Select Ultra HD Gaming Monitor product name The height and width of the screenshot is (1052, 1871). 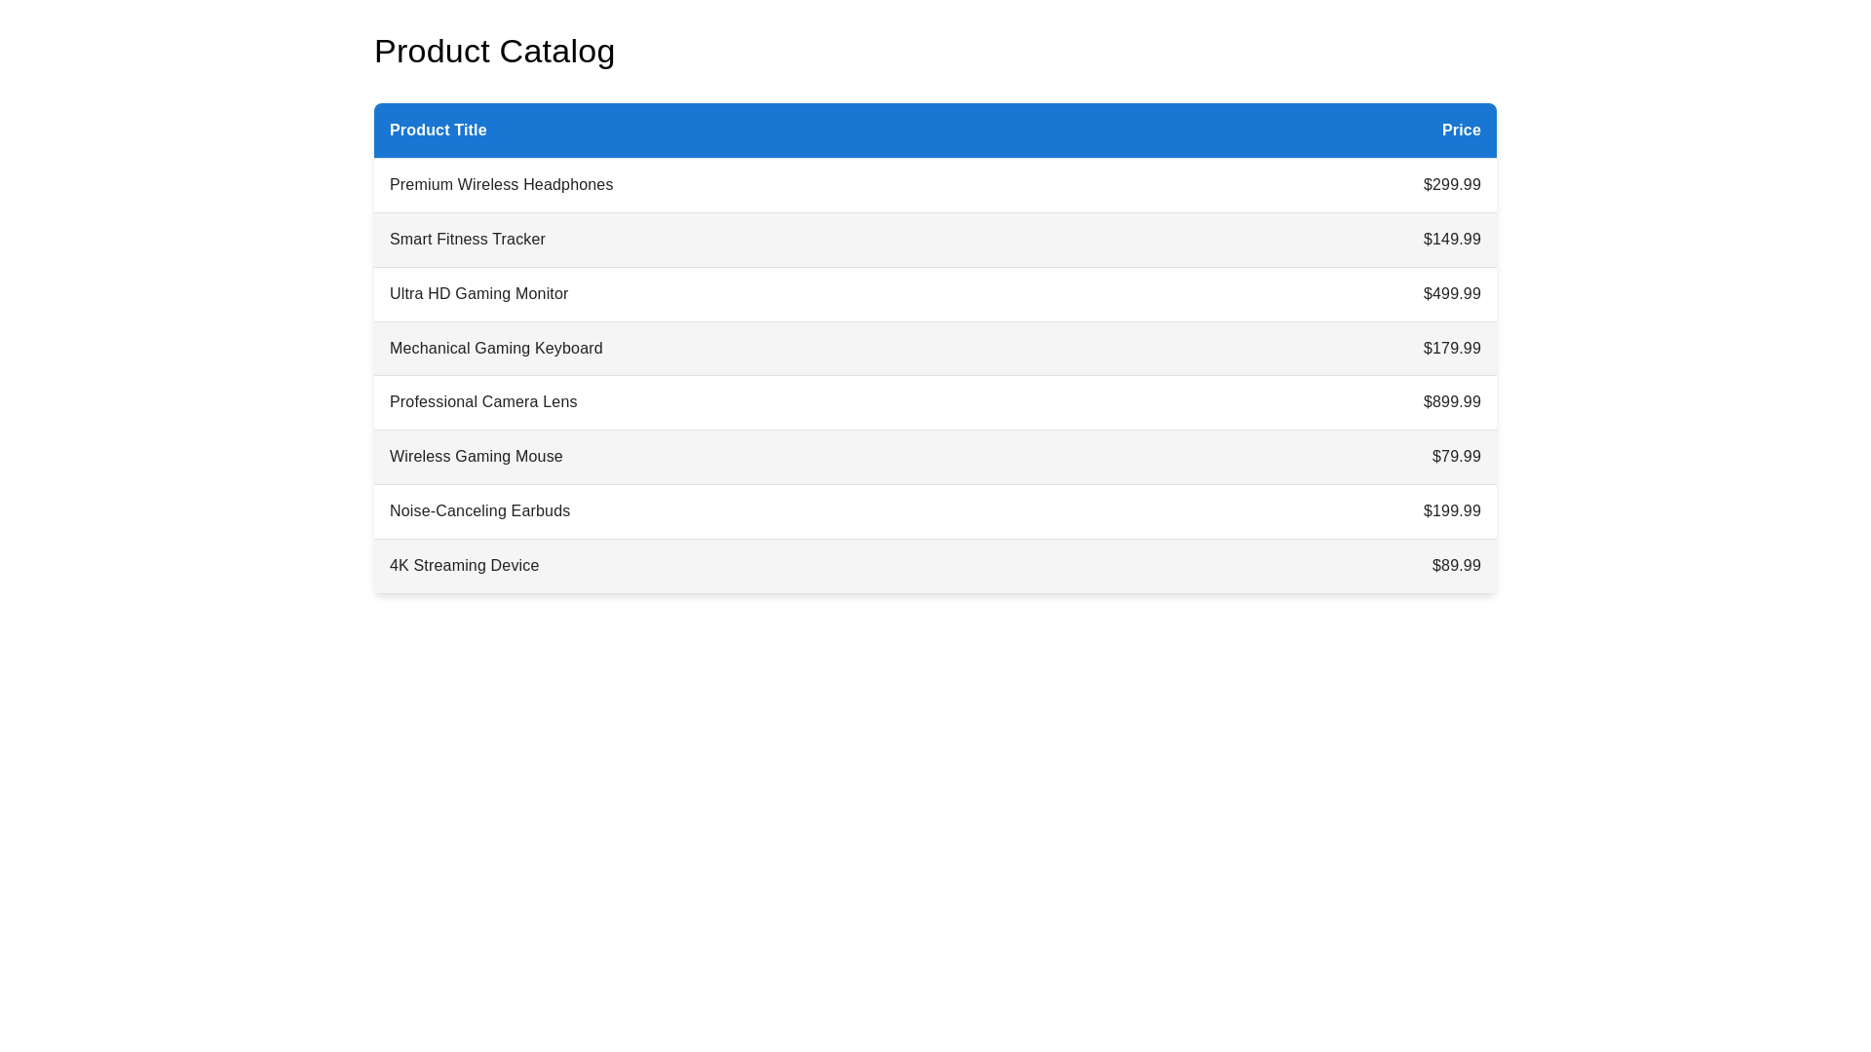point(478,294)
